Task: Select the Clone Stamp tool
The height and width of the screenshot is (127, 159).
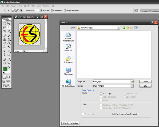Action: click(x=5, y=39)
